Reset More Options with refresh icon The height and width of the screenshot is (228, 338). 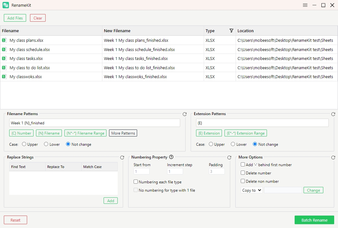coord(333,158)
